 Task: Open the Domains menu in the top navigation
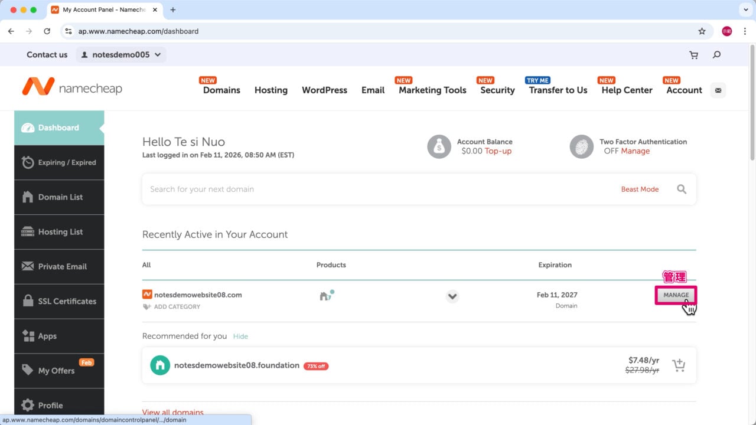tap(221, 90)
